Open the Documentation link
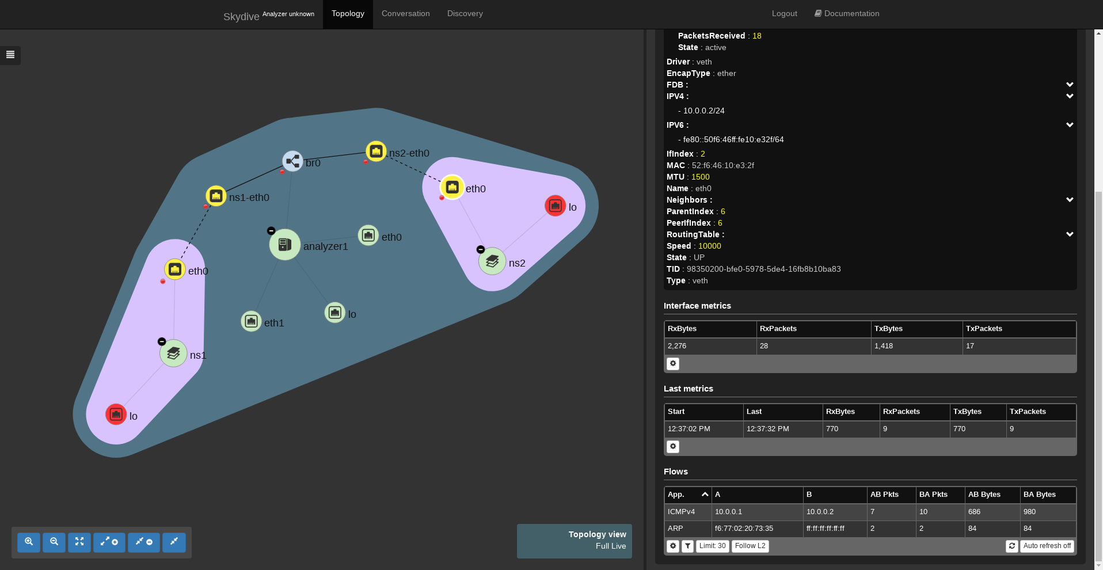 pyautogui.click(x=847, y=14)
